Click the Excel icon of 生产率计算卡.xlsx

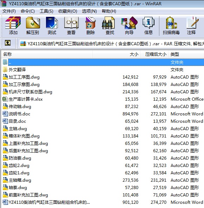[x=5, y=99]
